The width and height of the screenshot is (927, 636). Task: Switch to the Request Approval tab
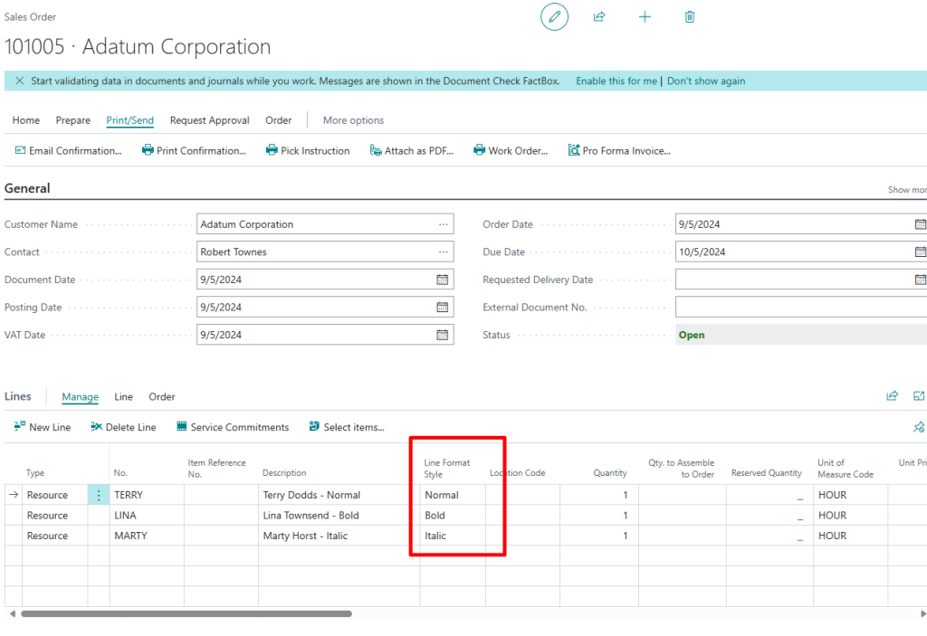(x=209, y=120)
